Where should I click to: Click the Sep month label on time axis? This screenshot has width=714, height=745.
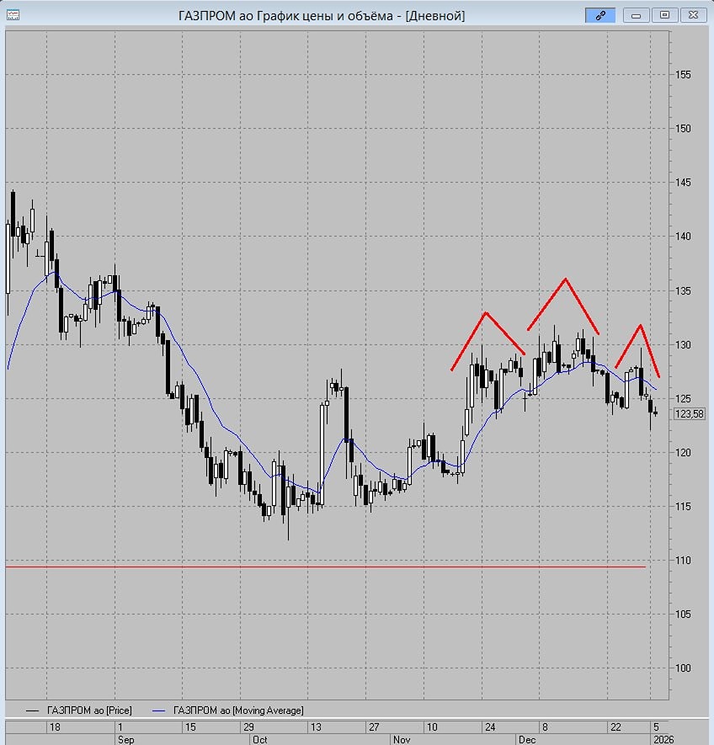(x=126, y=740)
